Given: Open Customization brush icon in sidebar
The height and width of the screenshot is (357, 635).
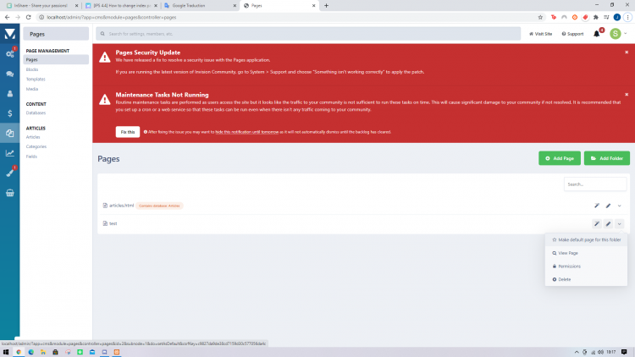Looking at the screenshot, I should coord(9,173).
